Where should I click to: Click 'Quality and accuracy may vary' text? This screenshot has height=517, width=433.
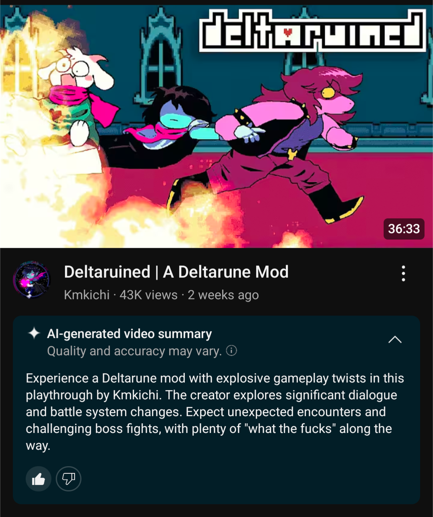click(135, 351)
